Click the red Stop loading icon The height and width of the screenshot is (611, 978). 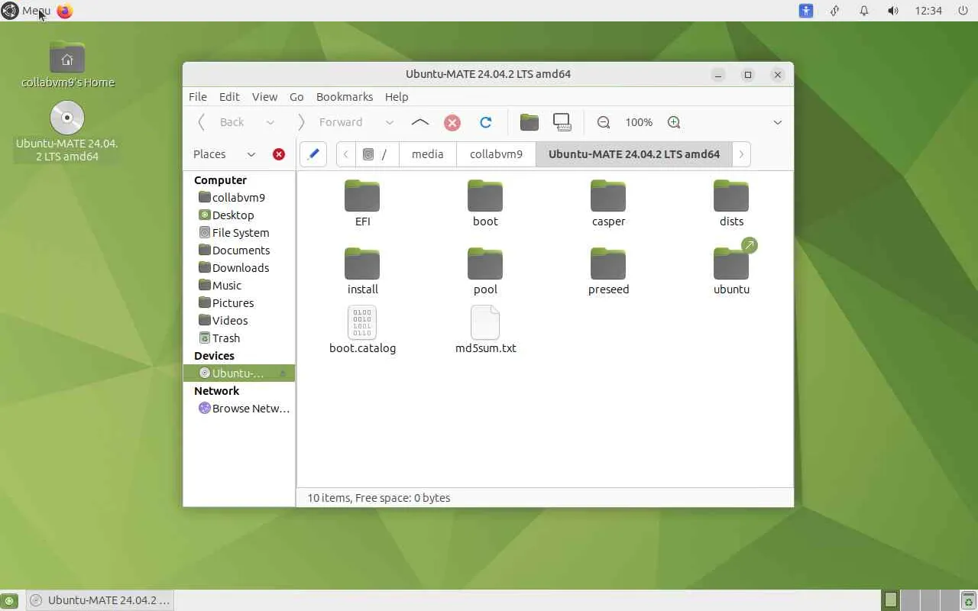(x=452, y=122)
